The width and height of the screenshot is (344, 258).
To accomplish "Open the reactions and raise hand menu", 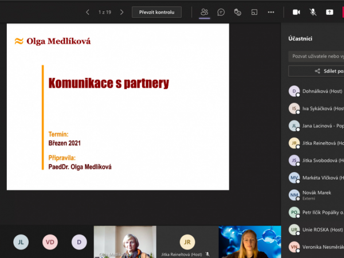I will [237, 12].
